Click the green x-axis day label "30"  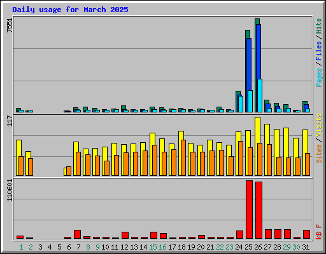tap(296, 247)
